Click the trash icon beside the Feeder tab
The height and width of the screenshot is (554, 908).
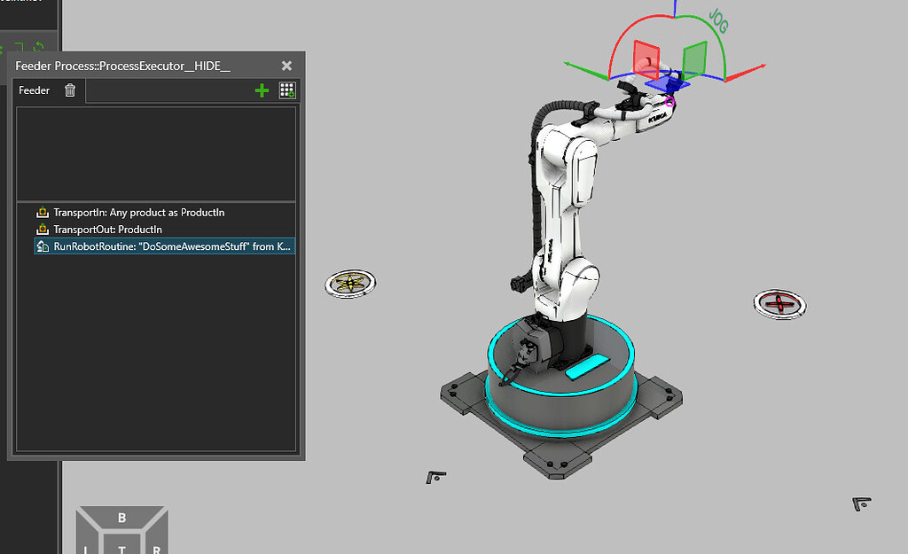click(69, 90)
